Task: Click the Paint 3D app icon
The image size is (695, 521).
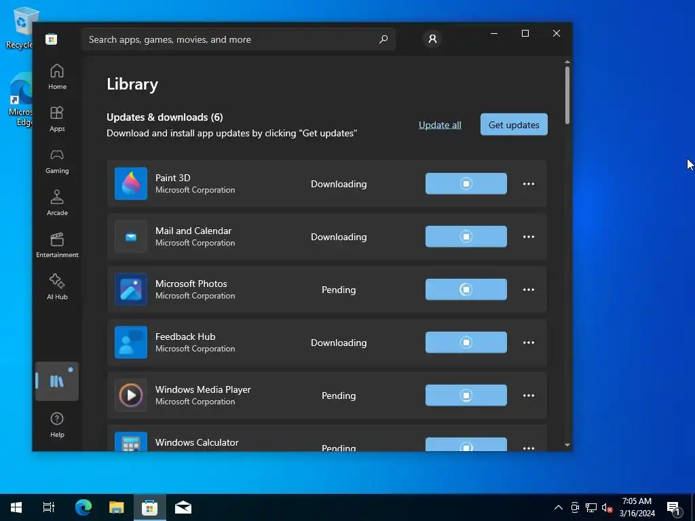Action: 131,183
